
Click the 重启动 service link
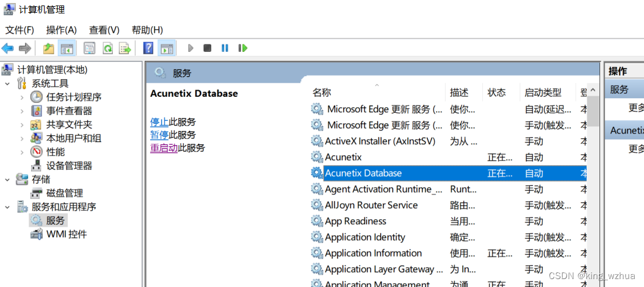click(x=164, y=148)
